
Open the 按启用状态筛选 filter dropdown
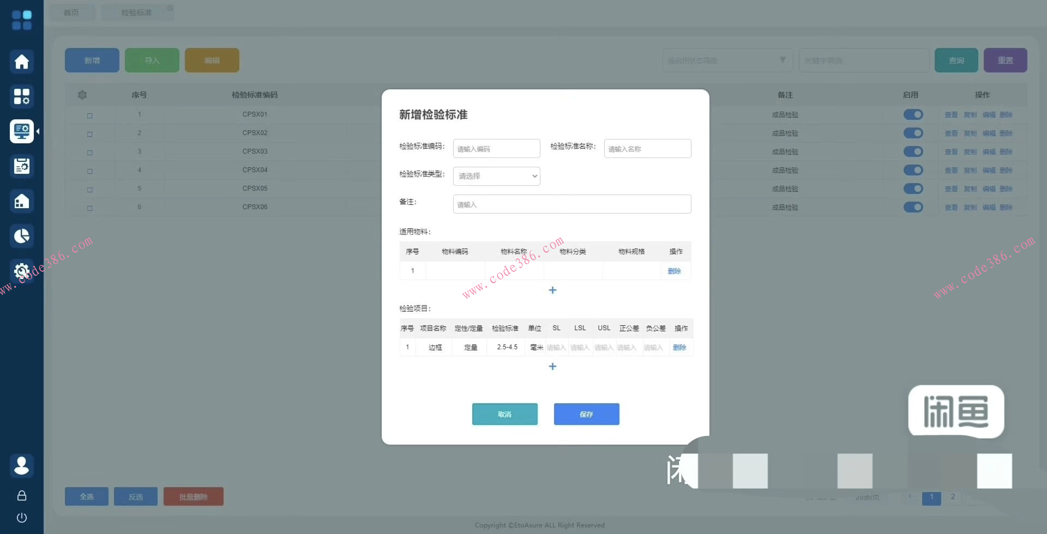point(727,60)
